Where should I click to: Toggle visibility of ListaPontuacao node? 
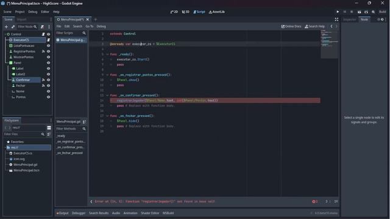point(49,46)
